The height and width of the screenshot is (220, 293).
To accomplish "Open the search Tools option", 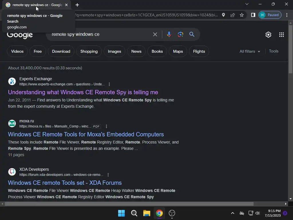I will [x=274, y=51].
